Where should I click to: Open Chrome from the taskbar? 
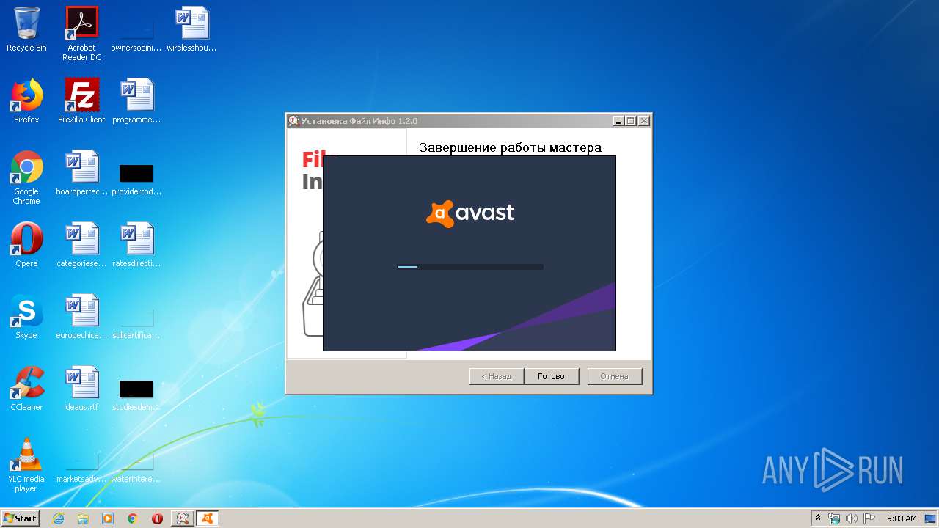(133, 518)
